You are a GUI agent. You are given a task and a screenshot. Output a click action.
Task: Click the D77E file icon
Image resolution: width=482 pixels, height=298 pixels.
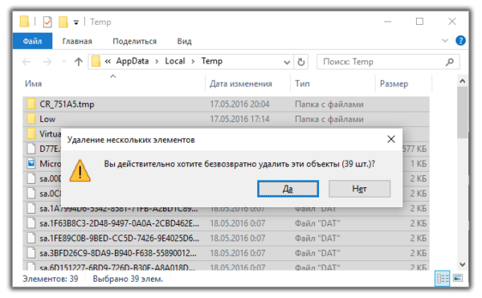(31, 149)
